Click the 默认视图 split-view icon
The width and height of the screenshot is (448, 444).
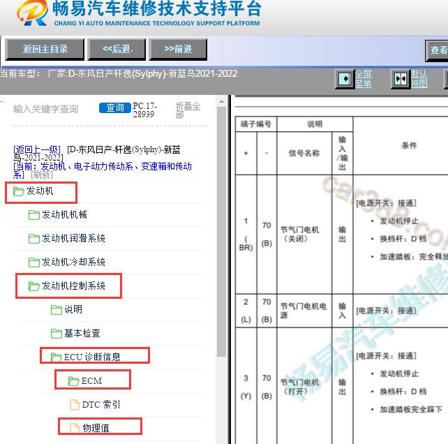[401, 79]
